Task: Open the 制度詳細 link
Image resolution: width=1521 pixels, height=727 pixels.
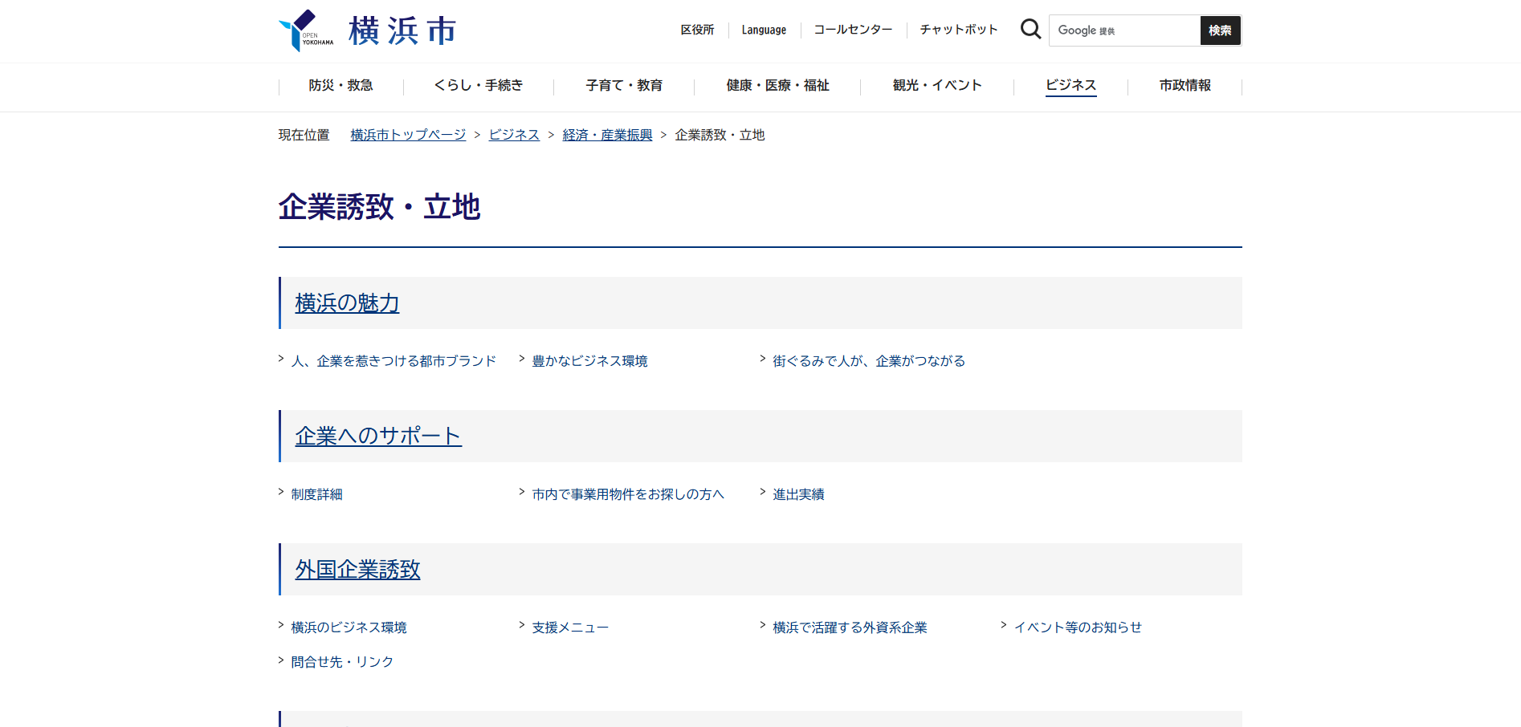Action: click(316, 494)
